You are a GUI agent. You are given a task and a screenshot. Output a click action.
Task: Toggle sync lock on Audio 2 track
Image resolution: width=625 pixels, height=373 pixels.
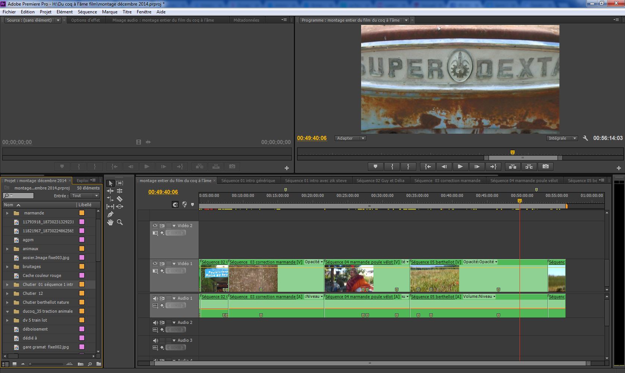[x=162, y=322]
